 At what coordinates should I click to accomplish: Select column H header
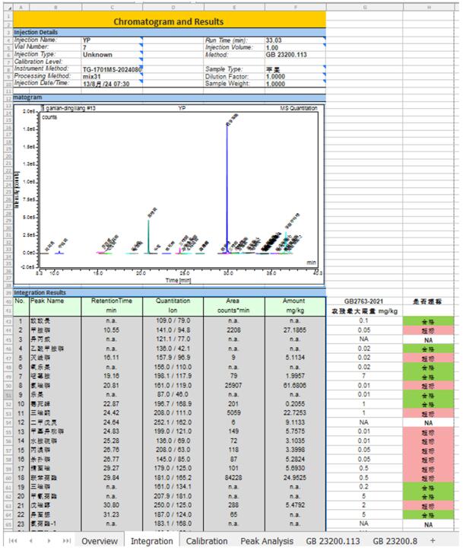(431, 7)
